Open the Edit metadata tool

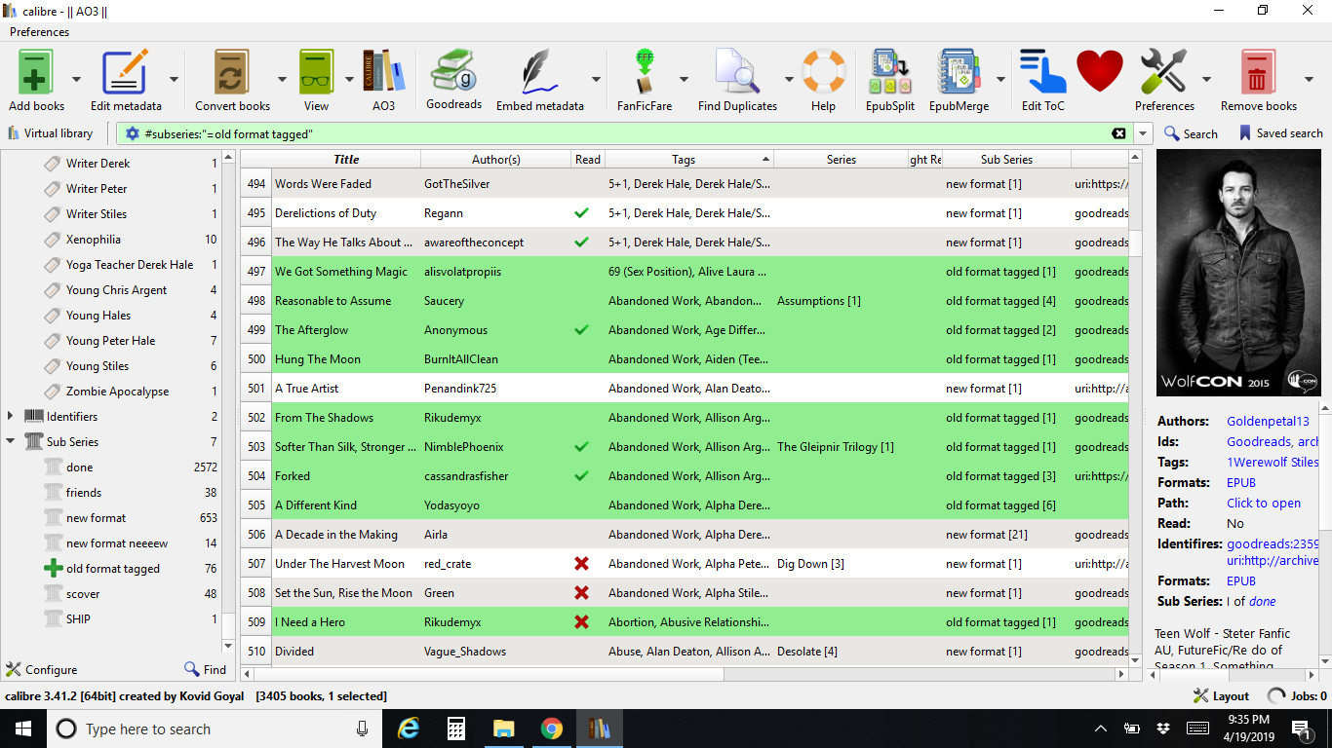pos(126,74)
